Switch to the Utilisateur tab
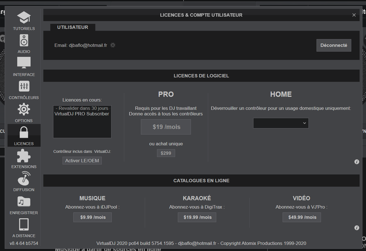Screen dimensions: 366x251 click(x=73, y=27)
